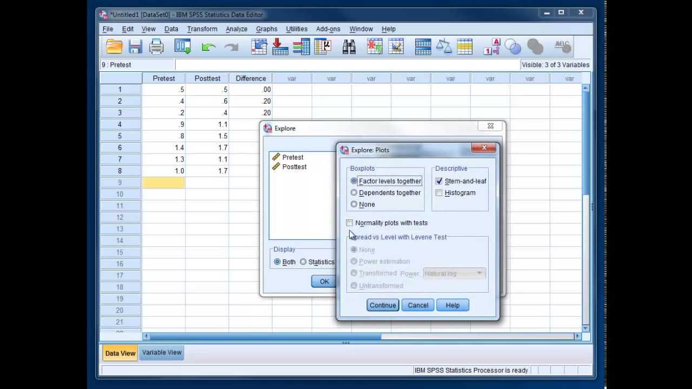
Task: Click the Posttest column header
Action: (208, 78)
